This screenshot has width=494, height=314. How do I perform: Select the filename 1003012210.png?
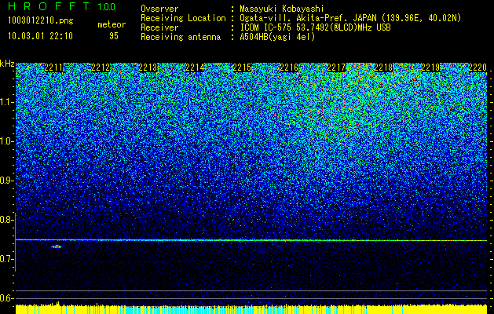41,21
